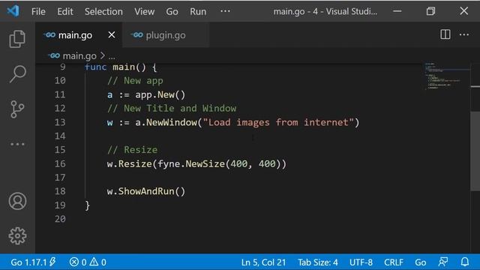
Task: Click main.go in the breadcrumb
Action: coord(79,55)
